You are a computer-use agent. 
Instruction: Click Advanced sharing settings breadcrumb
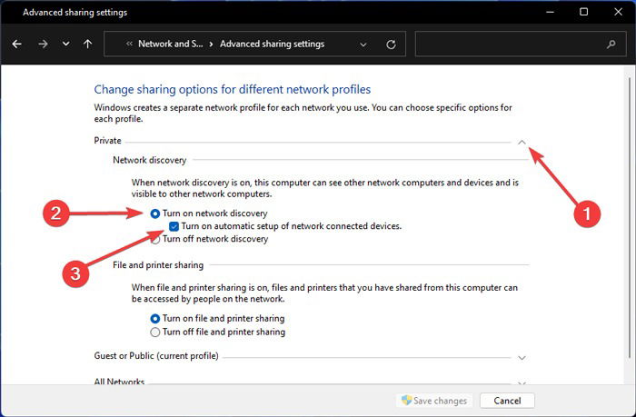tap(273, 44)
